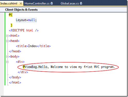Collapse the body tag outlining block
Image resolution: width=128 pixels, height=97 pixels.
(7, 57)
